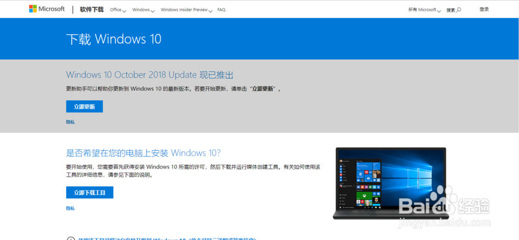This screenshot has height=240, width=519.
Task: Expand the Office menu
Action: pyautogui.click(x=118, y=10)
